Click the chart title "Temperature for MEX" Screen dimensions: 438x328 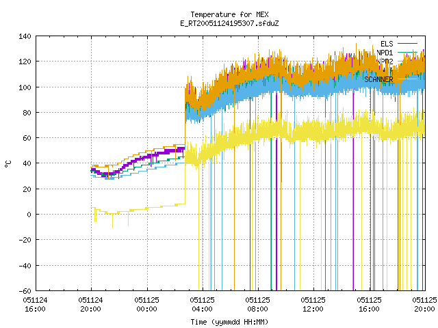229,14
